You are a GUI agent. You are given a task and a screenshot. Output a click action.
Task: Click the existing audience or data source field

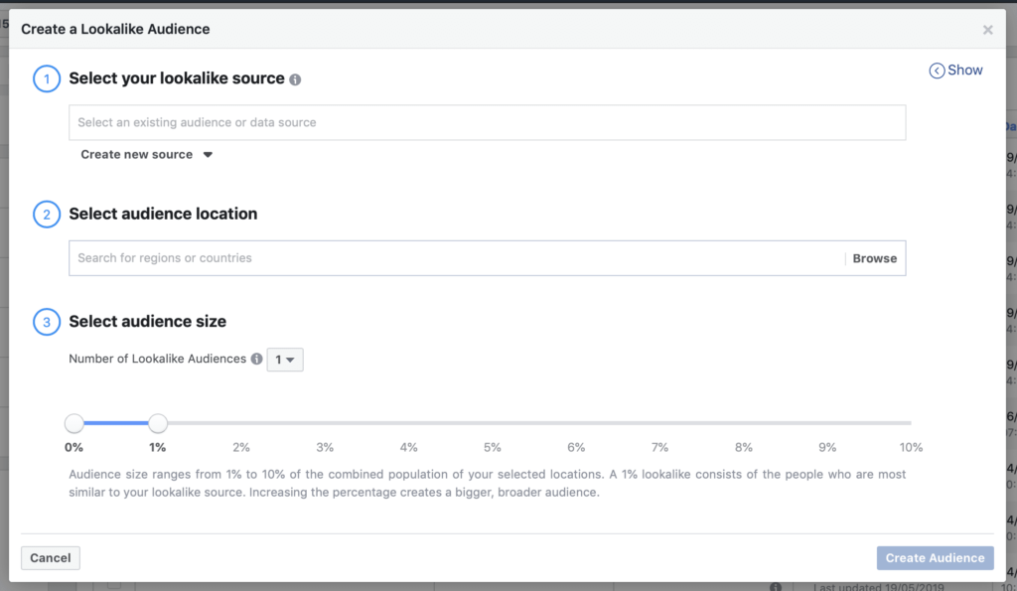click(x=487, y=122)
